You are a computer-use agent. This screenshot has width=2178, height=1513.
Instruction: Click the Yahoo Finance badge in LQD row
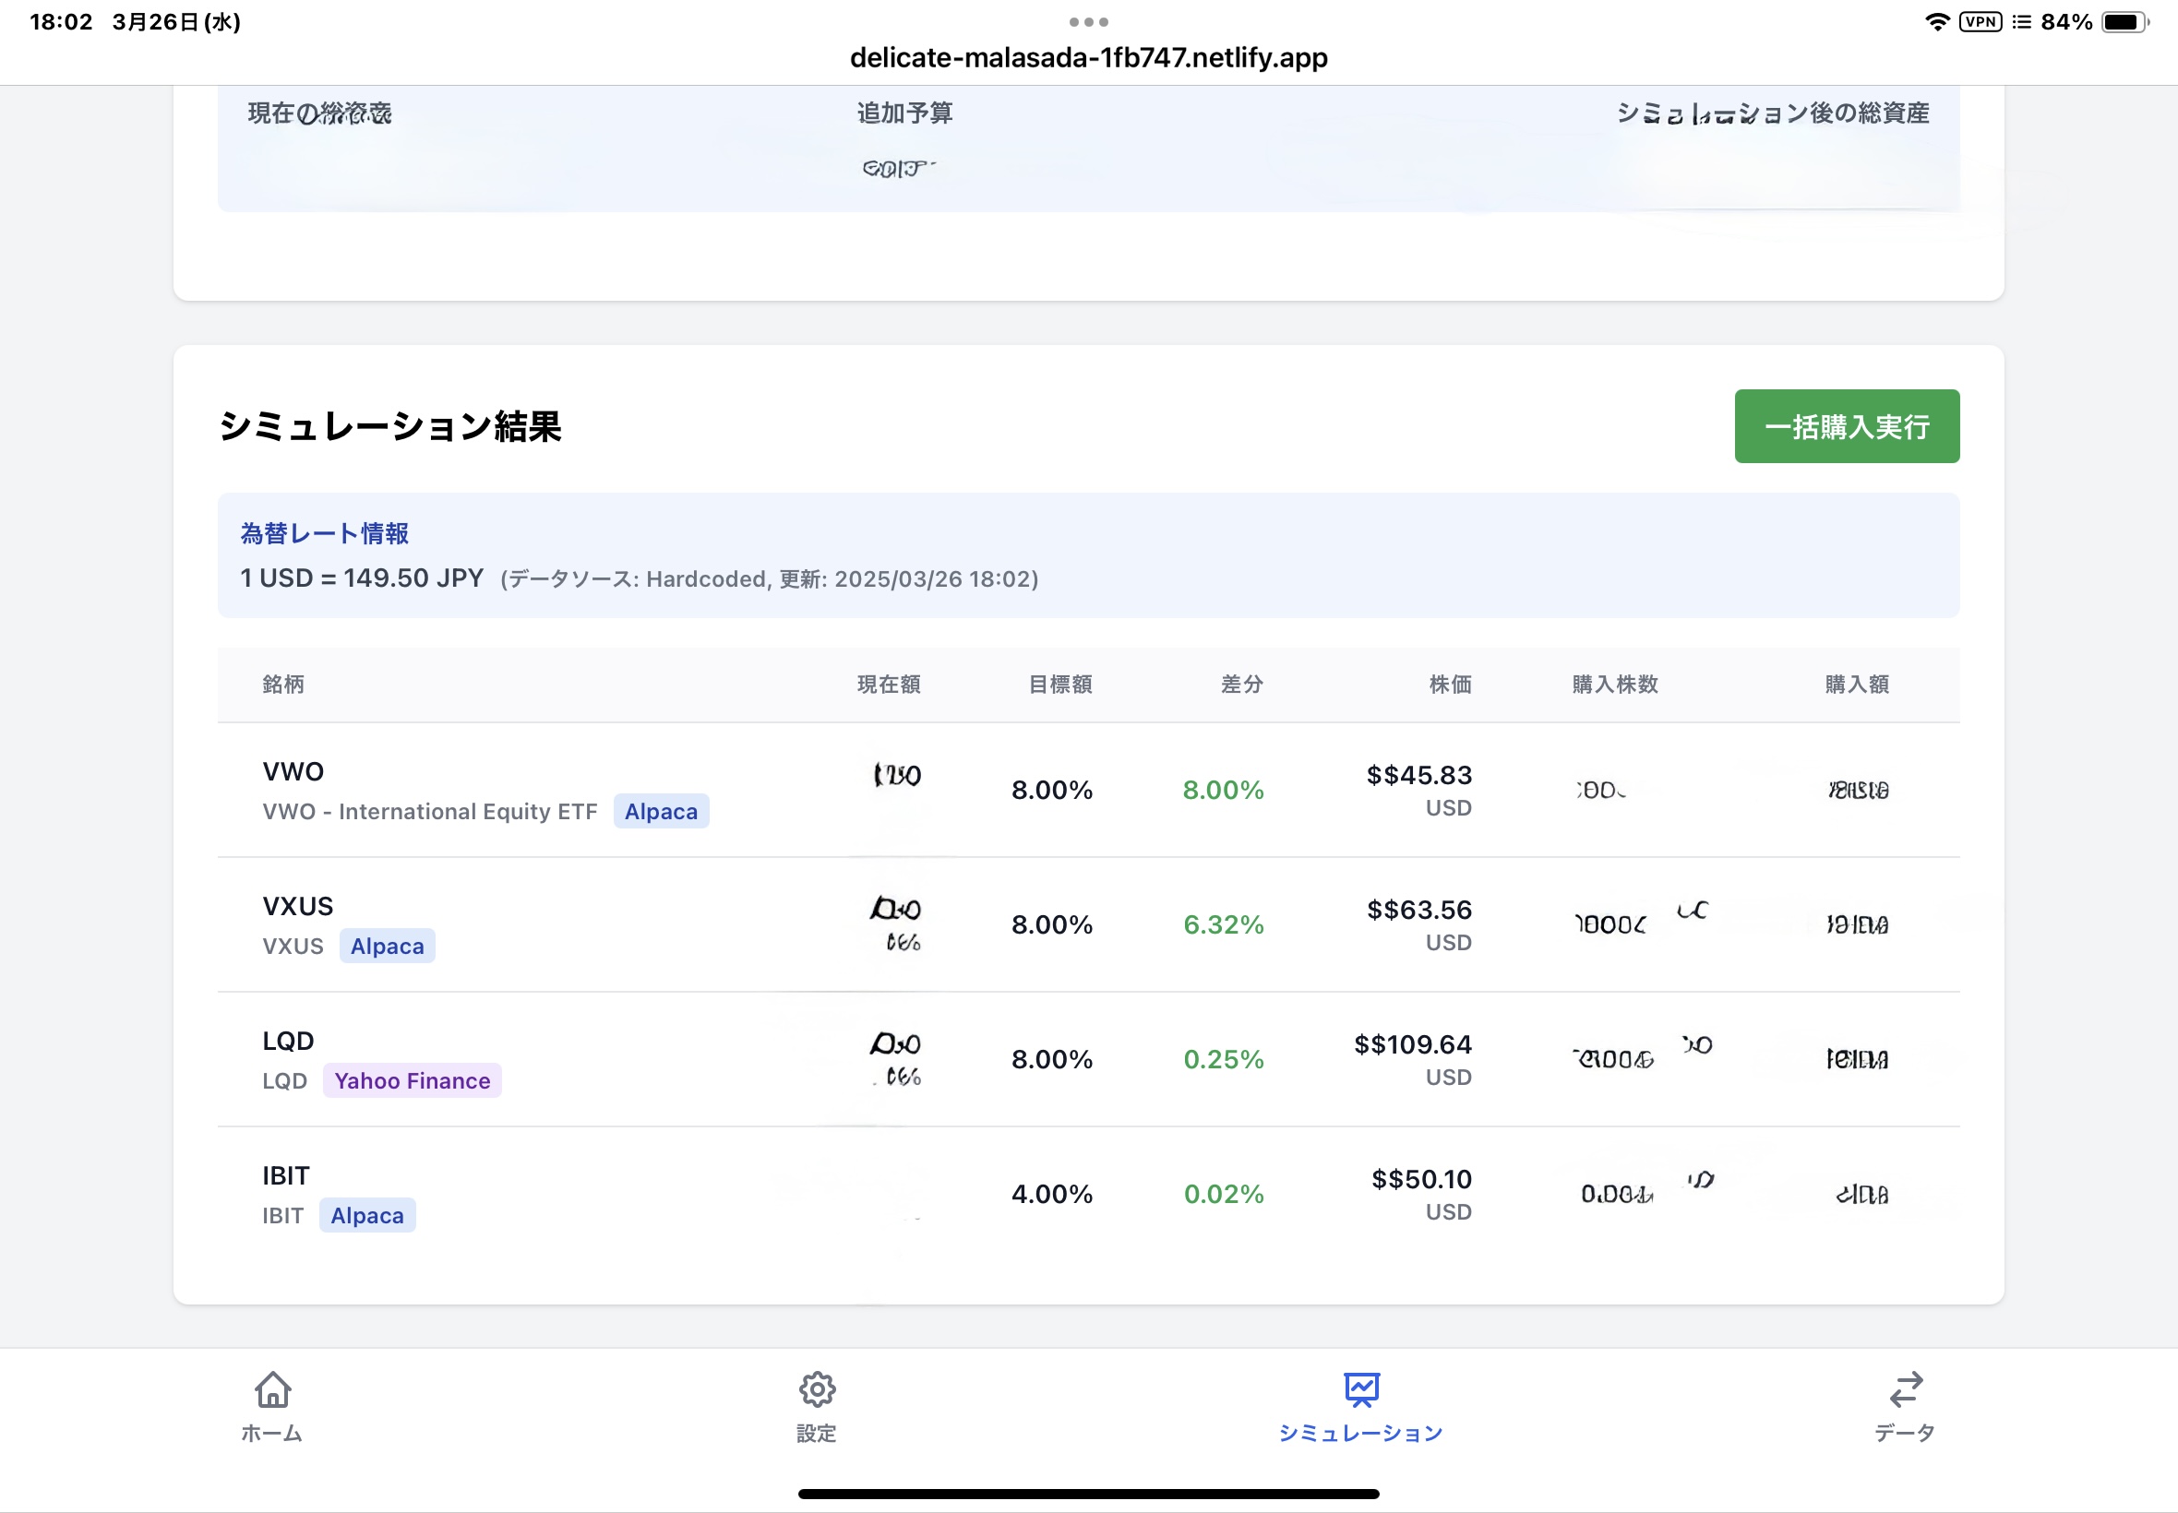[x=413, y=1080]
